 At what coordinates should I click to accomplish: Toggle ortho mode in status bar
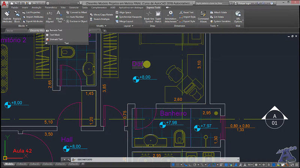pos(190,165)
